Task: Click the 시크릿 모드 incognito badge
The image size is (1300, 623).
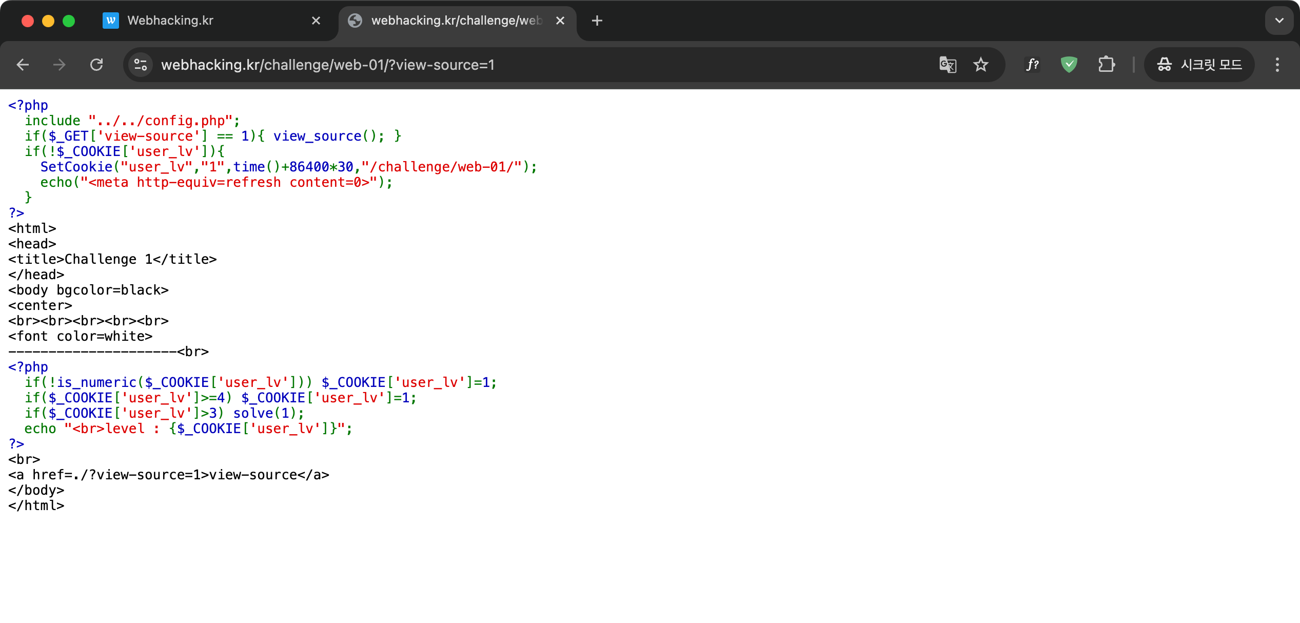Action: tap(1199, 65)
